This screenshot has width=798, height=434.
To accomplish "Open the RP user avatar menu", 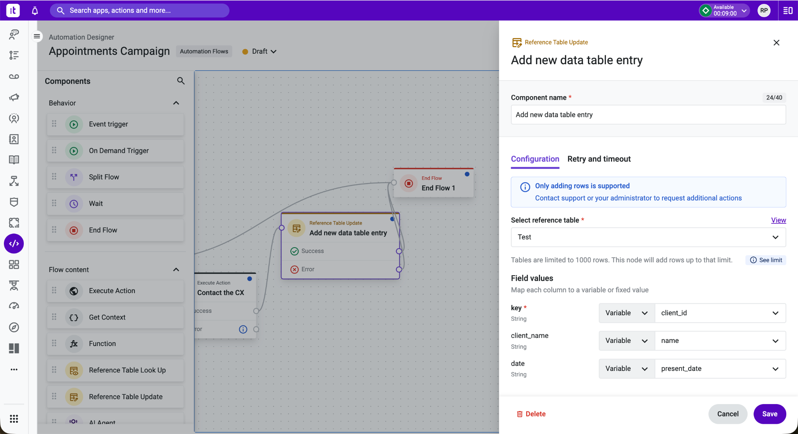I will [764, 11].
